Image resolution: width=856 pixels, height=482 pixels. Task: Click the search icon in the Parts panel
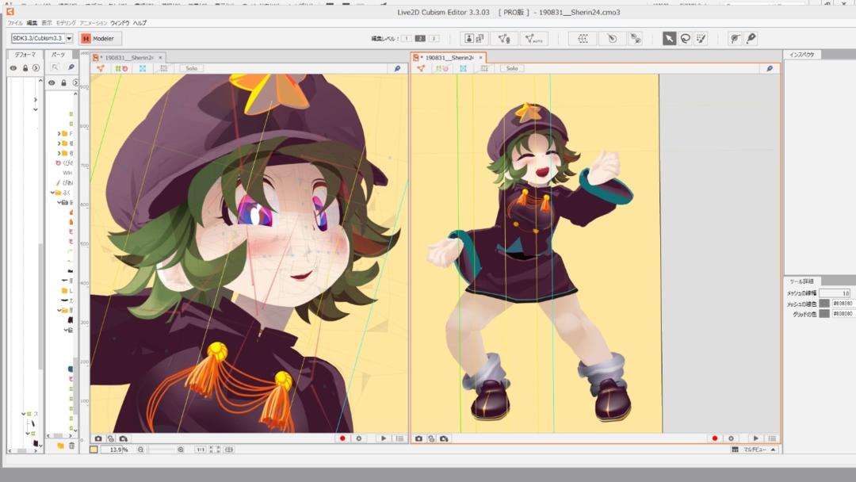tap(55, 67)
